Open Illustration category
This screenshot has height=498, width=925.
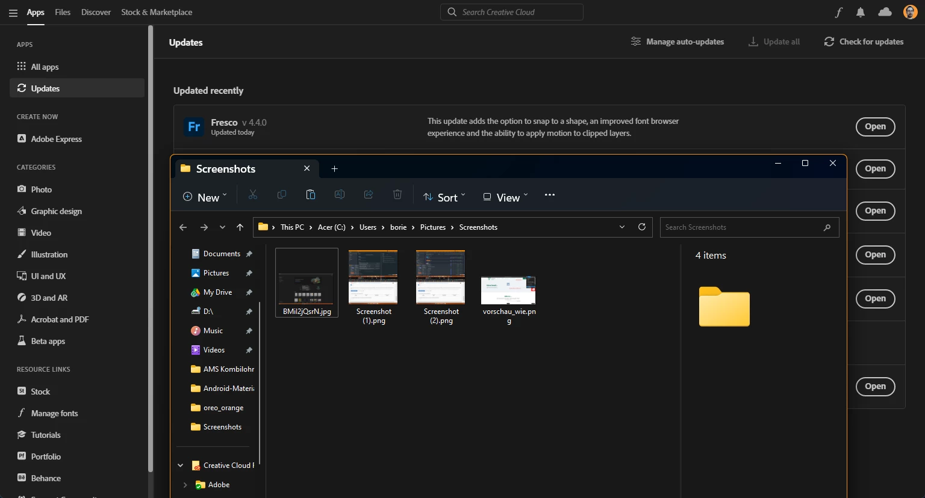[x=77, y=254]
